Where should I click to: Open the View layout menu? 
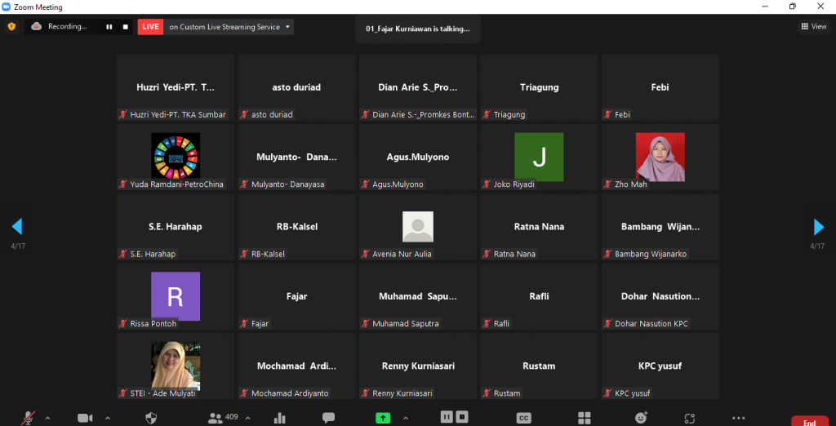pyautogui.click(x=813, y=27)
